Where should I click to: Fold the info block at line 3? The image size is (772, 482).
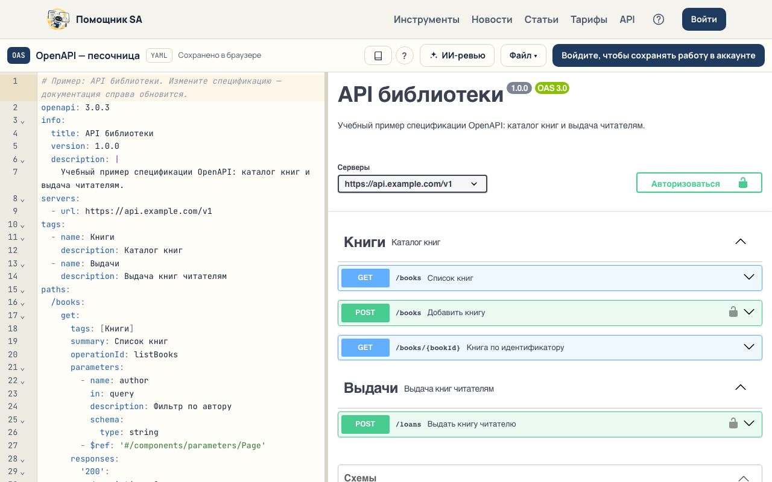click(x=22, y=121)
